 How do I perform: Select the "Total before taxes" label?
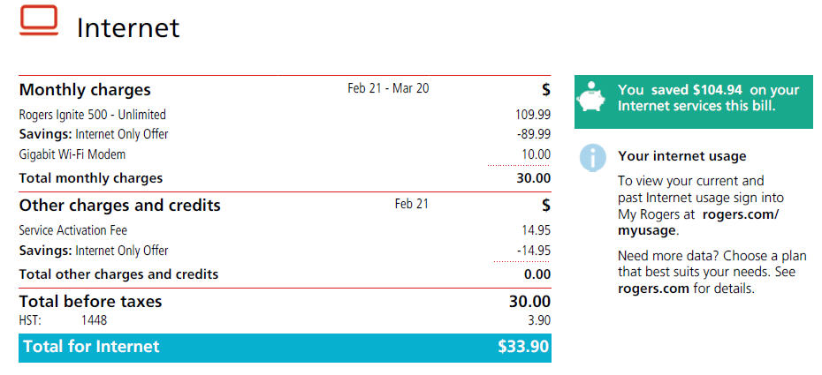coord(90,302)
